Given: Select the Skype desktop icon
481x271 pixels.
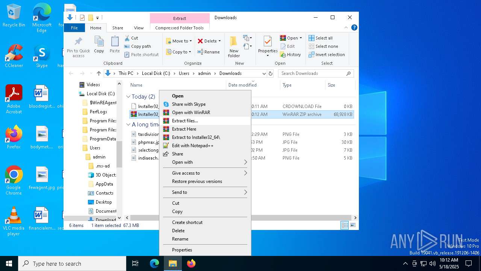Looking at the screenshot, I should point(42,56).
